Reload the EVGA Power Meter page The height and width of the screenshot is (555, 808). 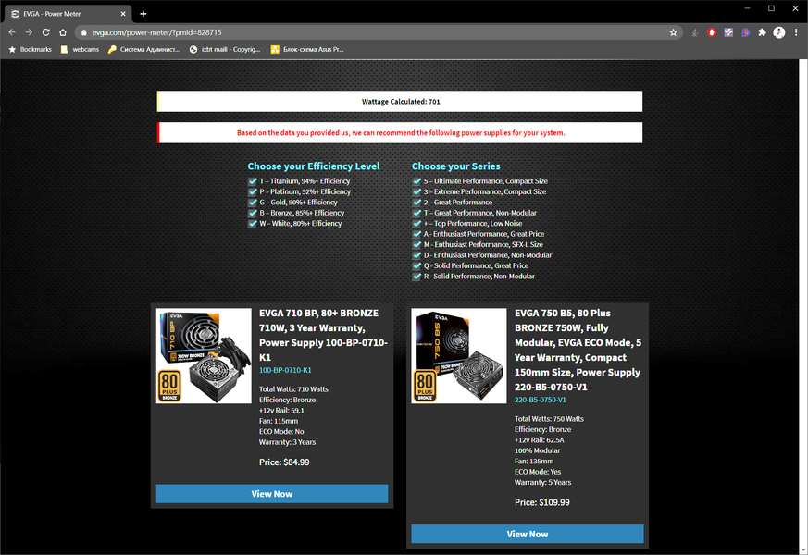[46, 32]
